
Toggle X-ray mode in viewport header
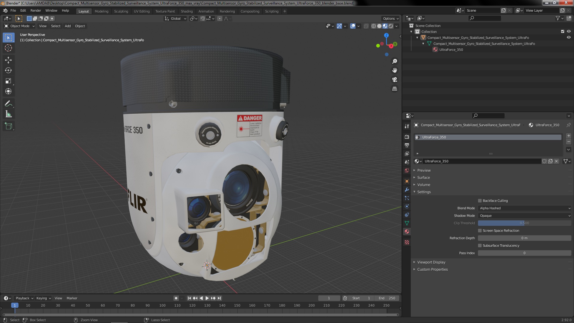366,26
